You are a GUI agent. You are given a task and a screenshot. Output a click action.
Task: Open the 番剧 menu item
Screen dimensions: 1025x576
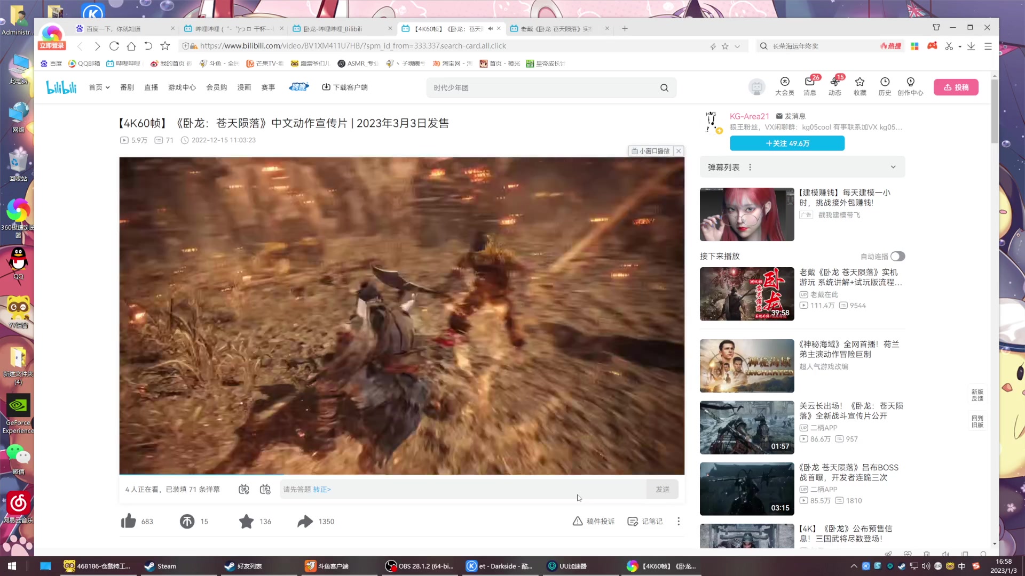click(x=127, y=87)
